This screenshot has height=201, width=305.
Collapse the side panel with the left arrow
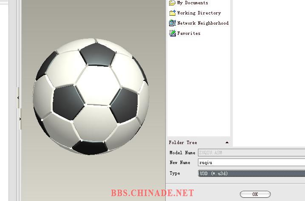(x=18, y=98)
